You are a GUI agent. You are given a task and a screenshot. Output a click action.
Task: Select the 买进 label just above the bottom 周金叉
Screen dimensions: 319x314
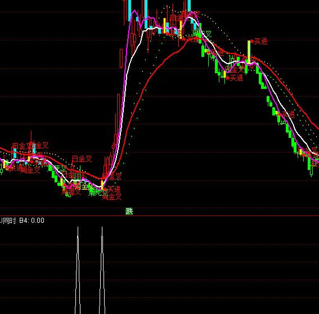coord(112,190)
